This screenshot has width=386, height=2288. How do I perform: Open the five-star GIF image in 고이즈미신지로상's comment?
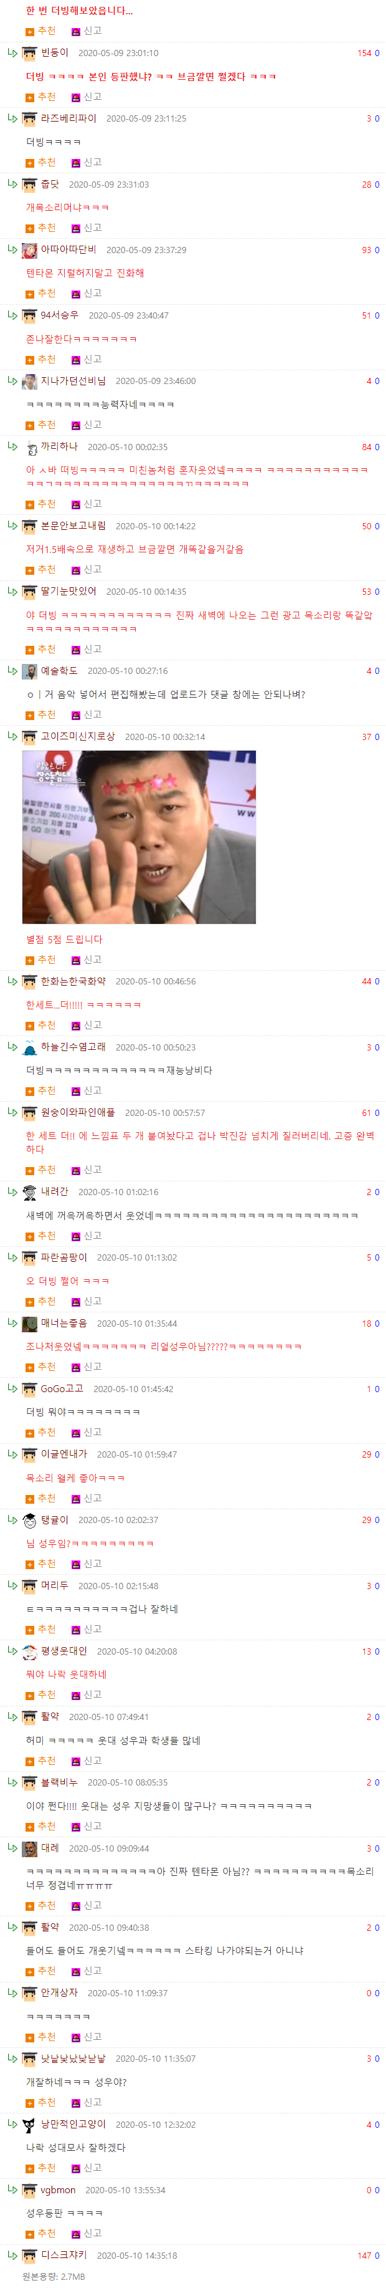(138, 837)
